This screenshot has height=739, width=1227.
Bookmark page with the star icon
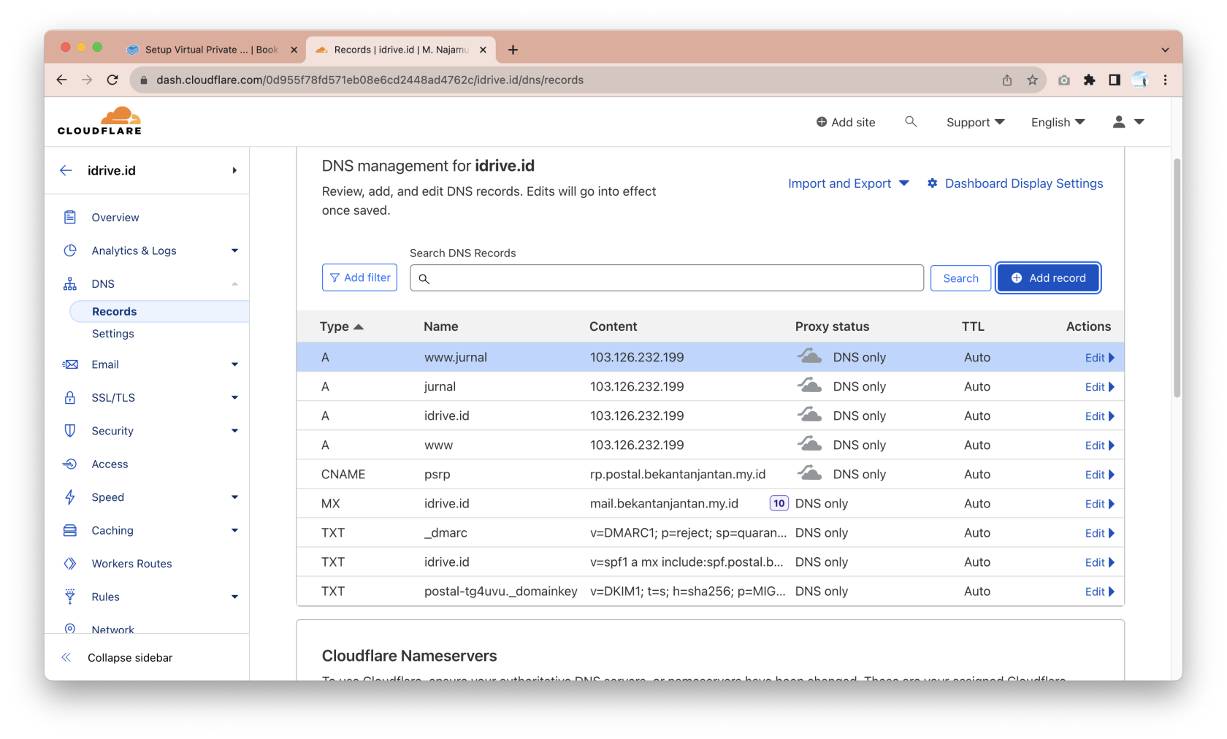tap(1032, 80)
